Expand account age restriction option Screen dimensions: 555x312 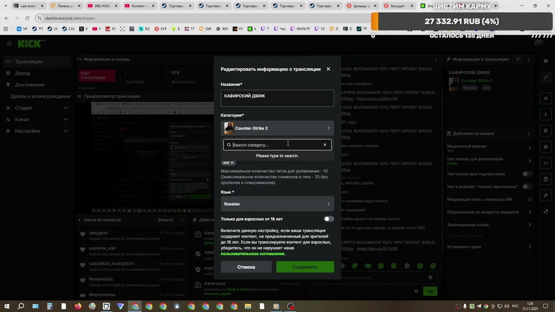[x=529, y=212]
